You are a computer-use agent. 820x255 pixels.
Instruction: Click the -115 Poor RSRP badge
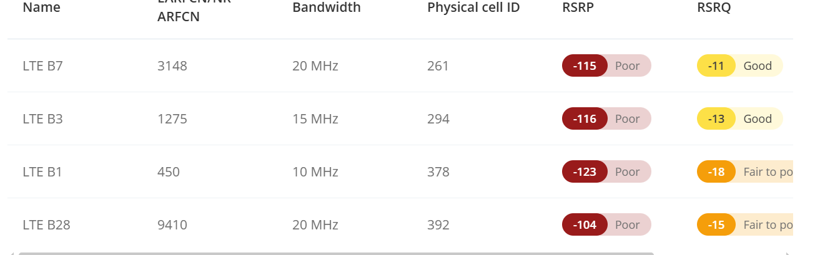pyautogui.click(x=606, y=65)
